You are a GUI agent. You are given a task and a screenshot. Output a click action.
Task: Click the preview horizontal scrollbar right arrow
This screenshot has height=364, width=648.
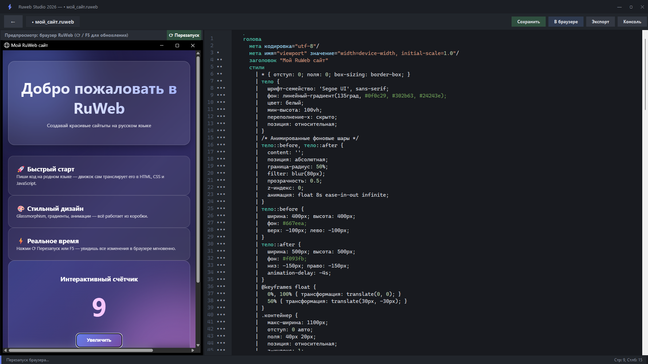(193, 350)
